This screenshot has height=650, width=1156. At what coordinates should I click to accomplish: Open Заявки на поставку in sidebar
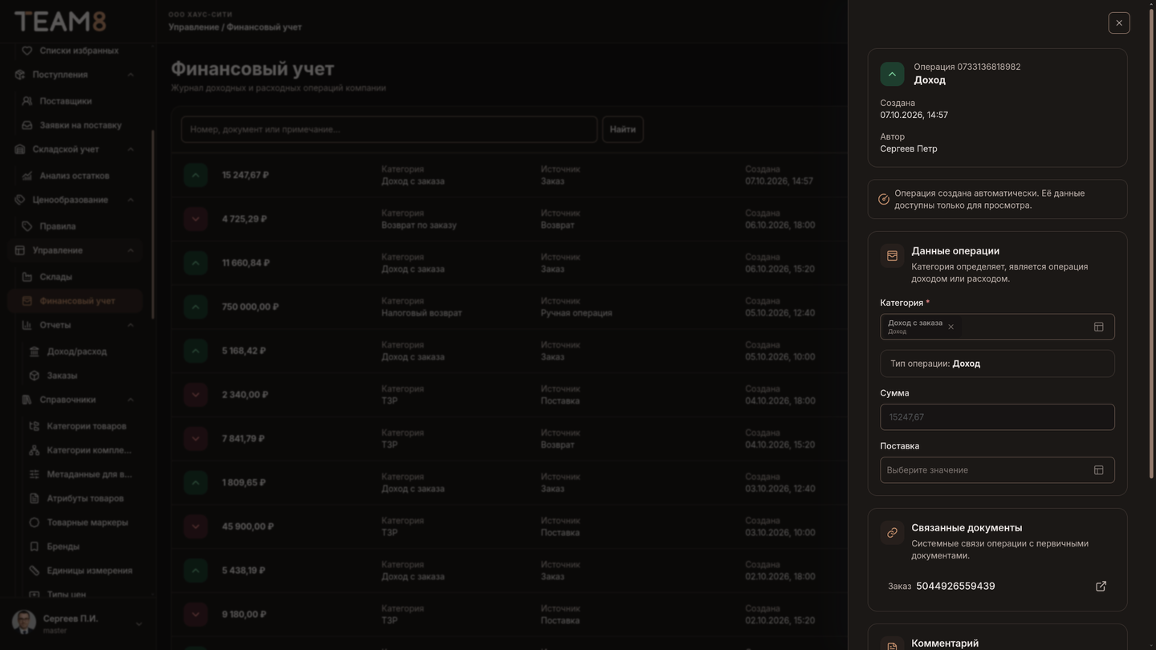[x=79, y=125]
